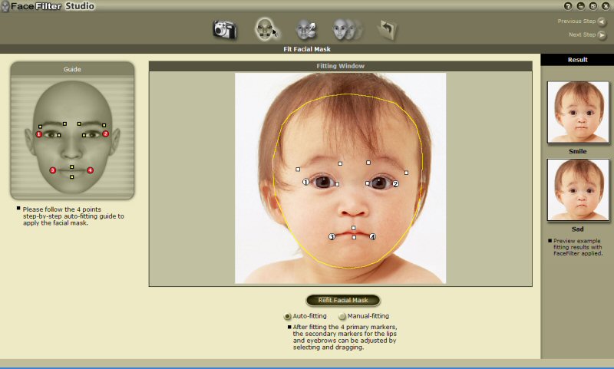This screenshot has width=614, height=369.
Task: Click red marker 1 in Guide panel
Action: tap(39, 134)
